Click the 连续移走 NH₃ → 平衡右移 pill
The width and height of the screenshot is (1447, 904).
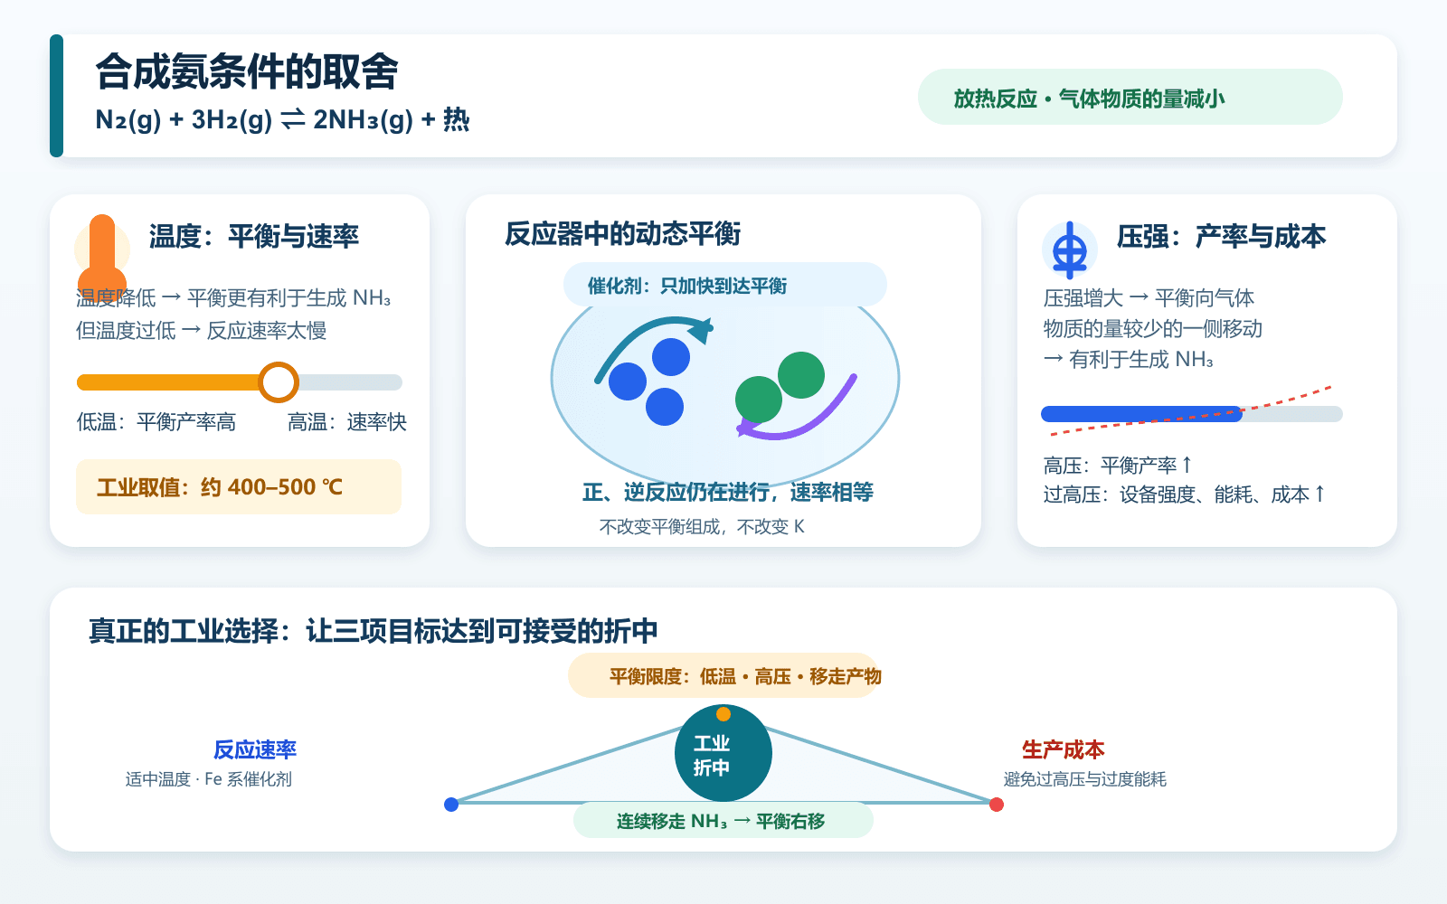[x=723, y=821]
